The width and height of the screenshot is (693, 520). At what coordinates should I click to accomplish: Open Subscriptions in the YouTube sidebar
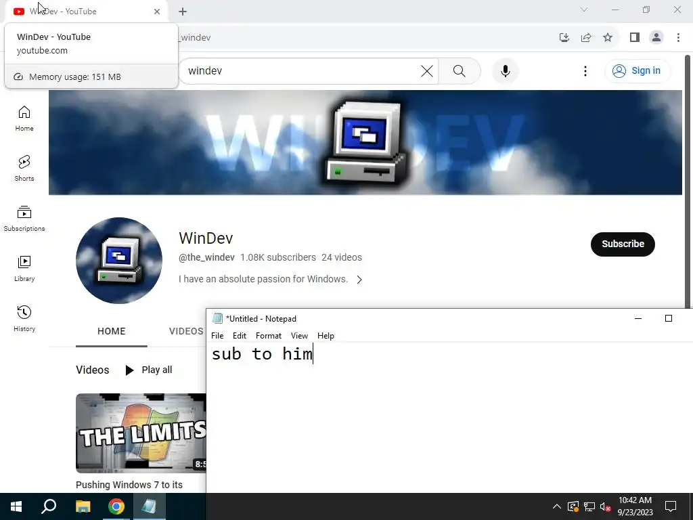click(x=24, y=219)
